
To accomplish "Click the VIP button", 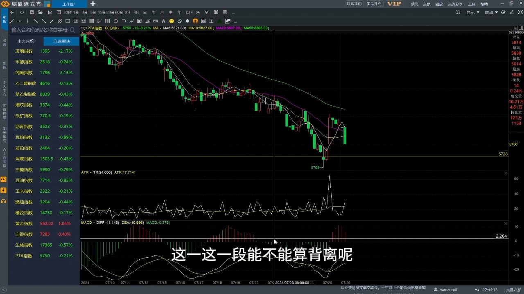I will [x=394, y=4].
